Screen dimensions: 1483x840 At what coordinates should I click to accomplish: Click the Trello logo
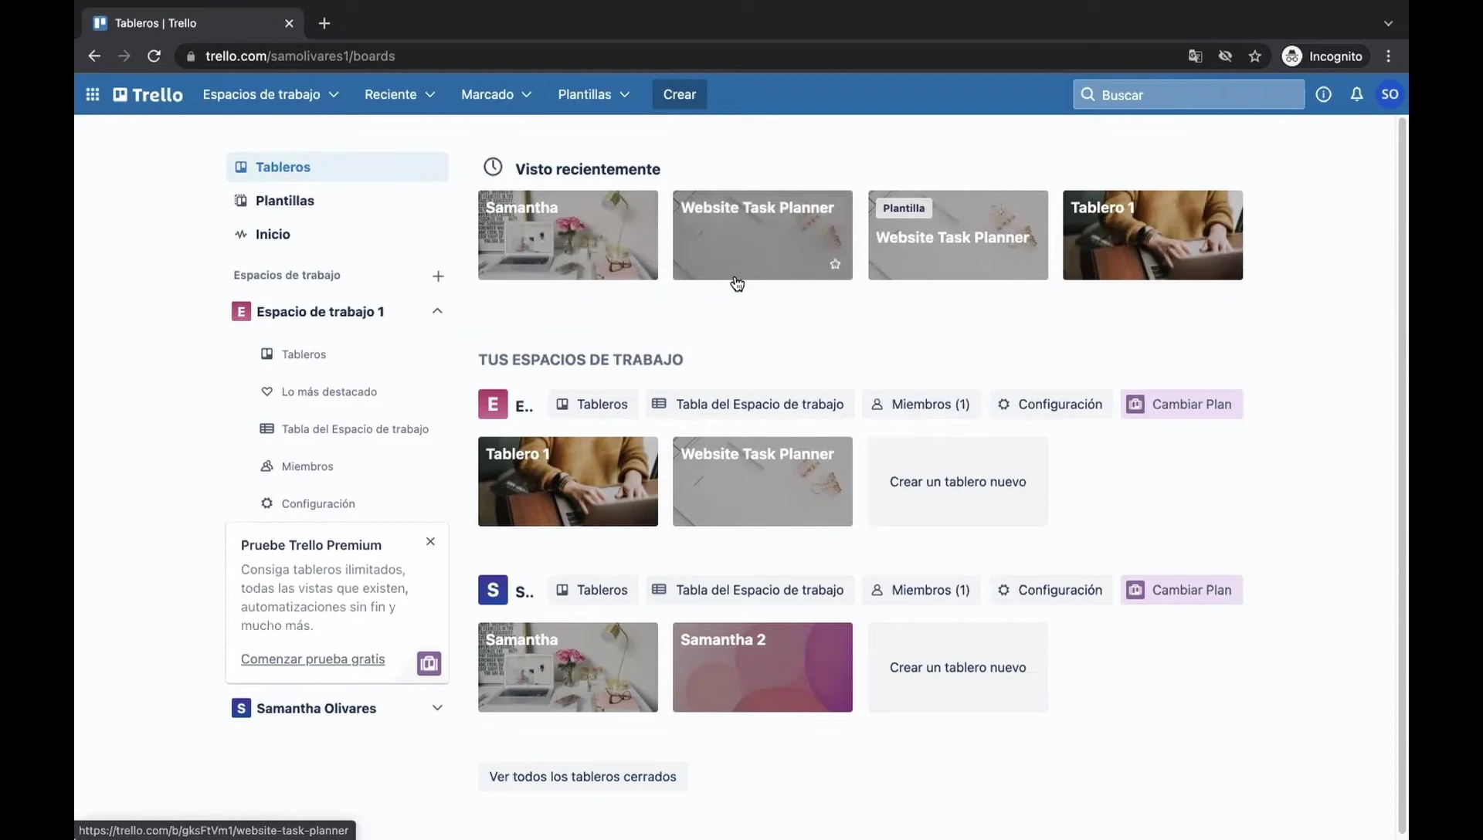148,94
